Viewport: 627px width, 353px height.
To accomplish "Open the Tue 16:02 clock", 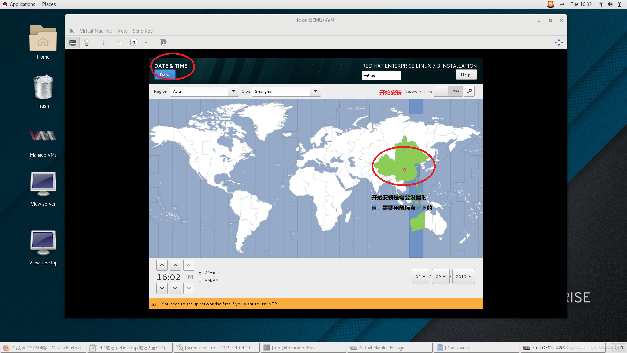I will (581, 4).
